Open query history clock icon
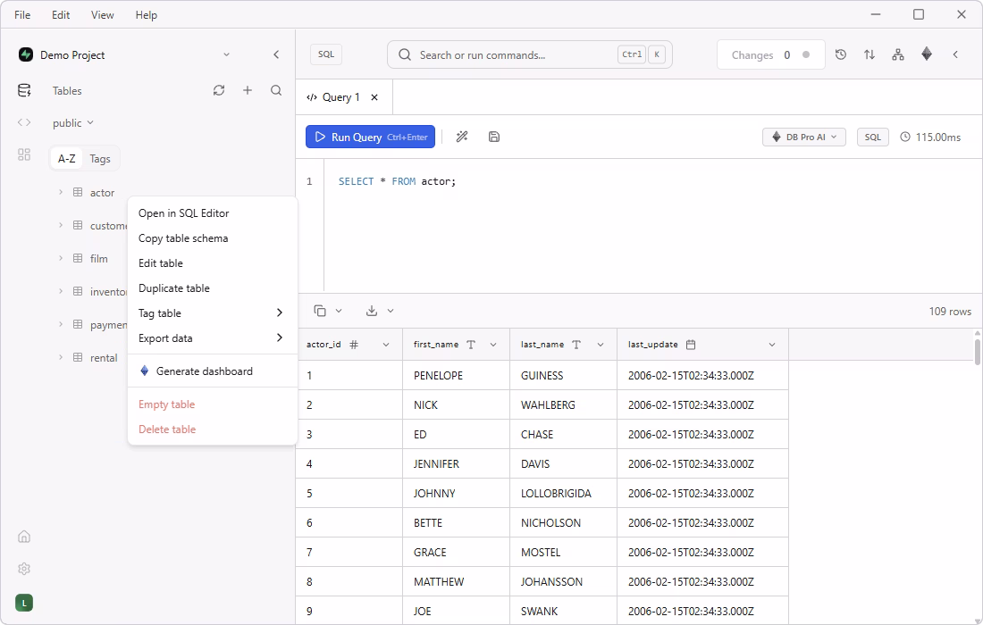The width and height of the screenshot is (983, 625). [841, 54]
